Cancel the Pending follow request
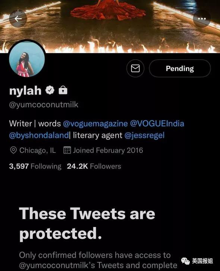 tap(180, 68)
